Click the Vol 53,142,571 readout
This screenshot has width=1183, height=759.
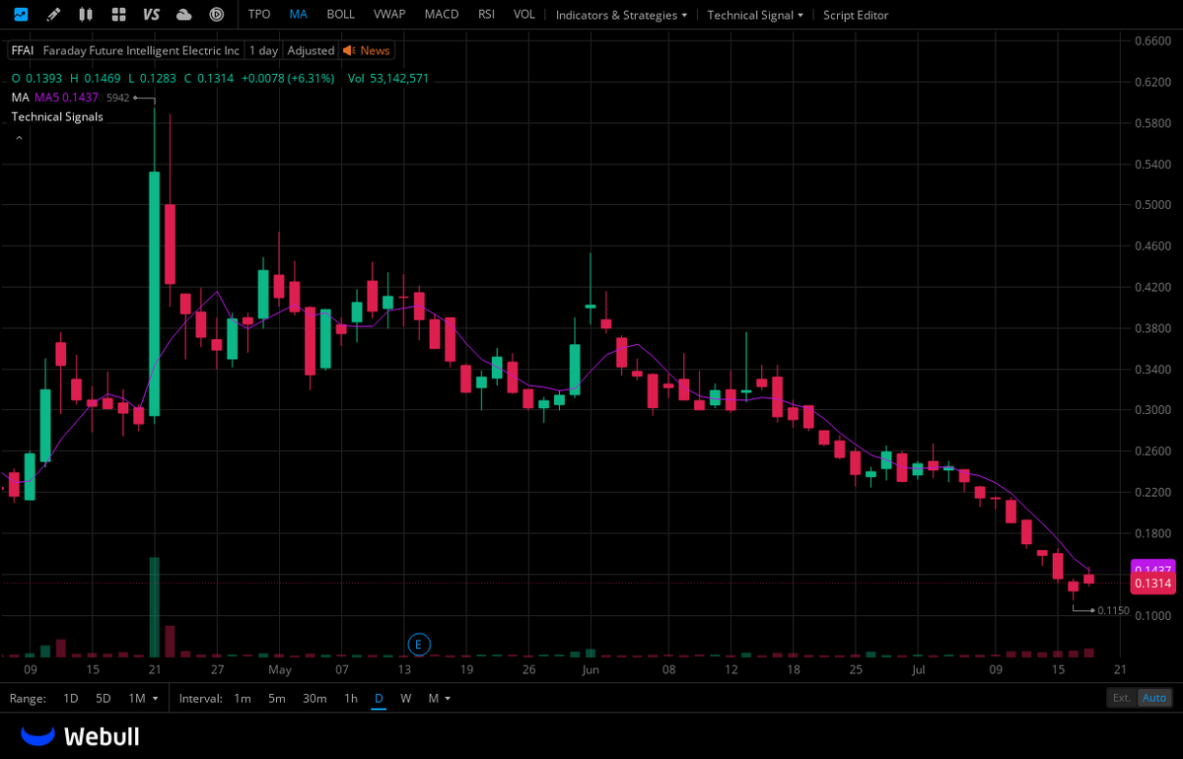(388, 78)
